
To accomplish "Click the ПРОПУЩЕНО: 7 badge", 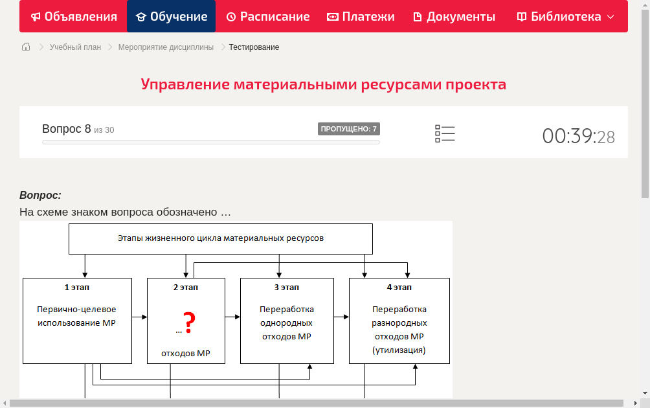I will (349, 129).
